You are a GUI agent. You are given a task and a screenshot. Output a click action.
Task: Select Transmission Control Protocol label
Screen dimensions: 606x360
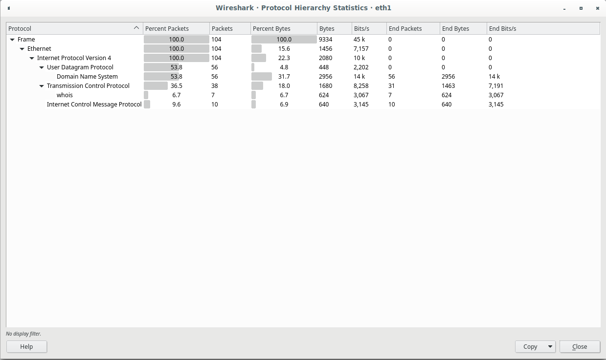[88, 86]
